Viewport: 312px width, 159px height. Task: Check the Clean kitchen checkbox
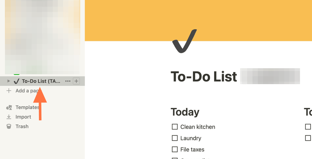pos(175,127)
